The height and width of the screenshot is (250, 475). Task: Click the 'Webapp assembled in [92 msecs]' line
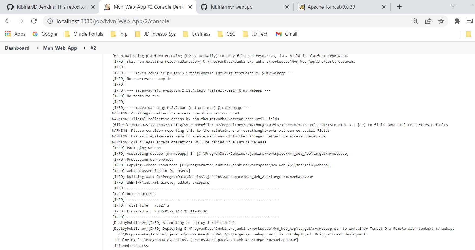pyautogui.click(x=151, y=171)
